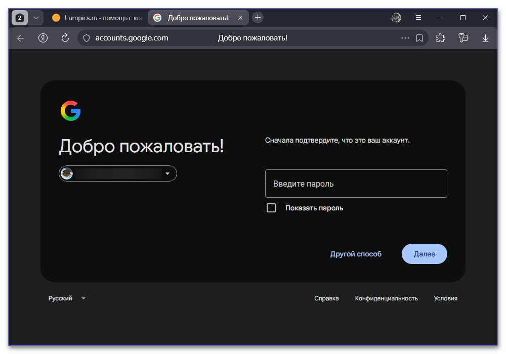
Task: Click the Google logo
Action: [71, 111]
